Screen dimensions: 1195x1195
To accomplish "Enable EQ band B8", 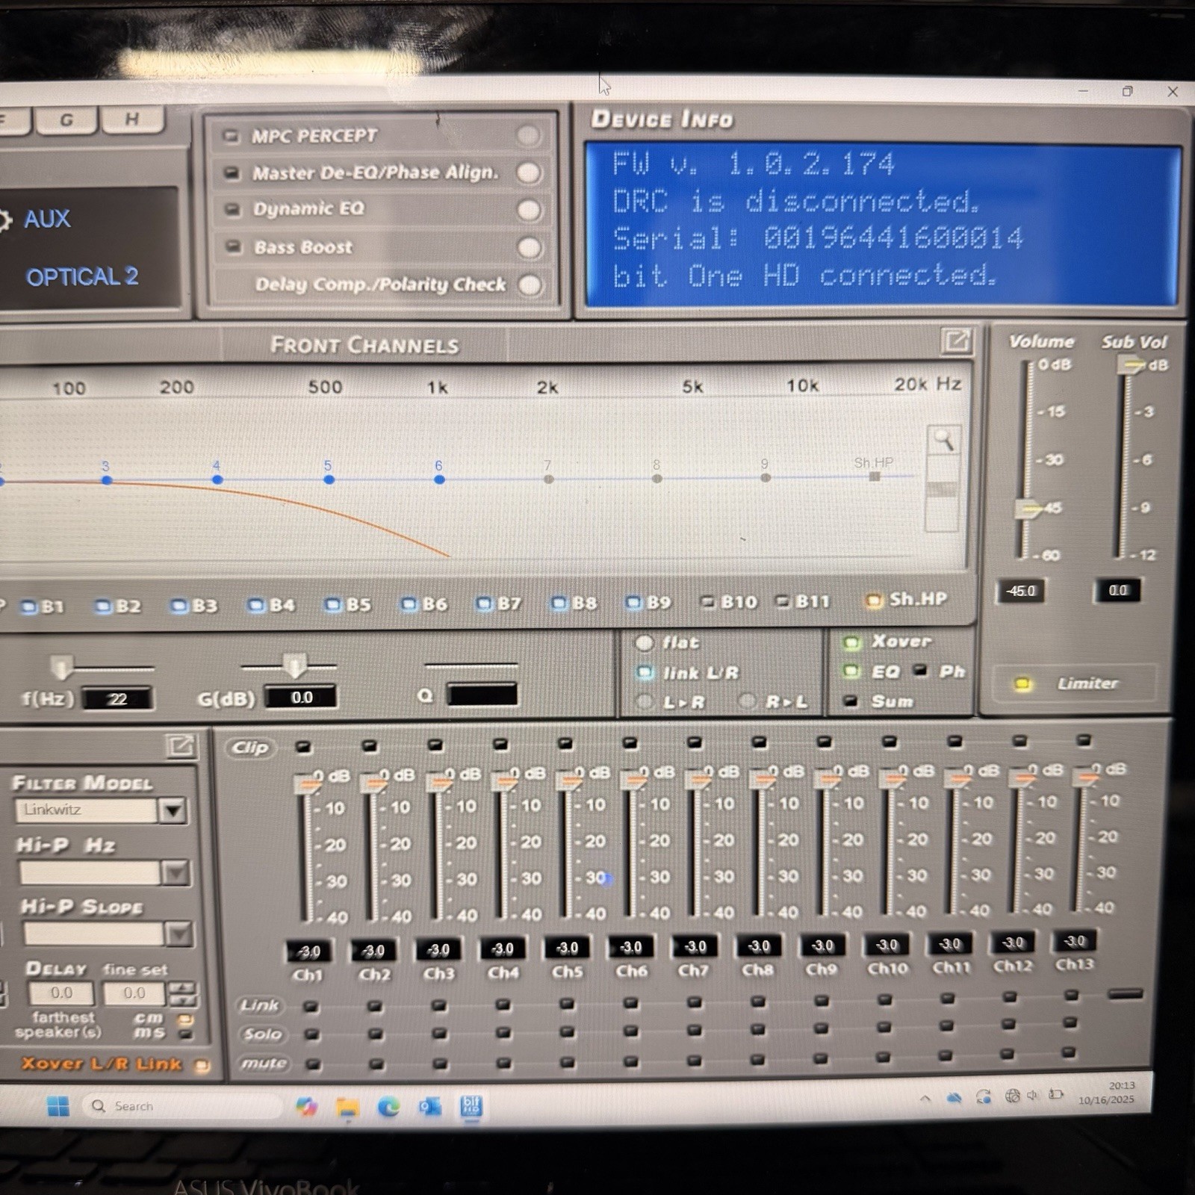I will pyautogui.click(x=559, y=603).
